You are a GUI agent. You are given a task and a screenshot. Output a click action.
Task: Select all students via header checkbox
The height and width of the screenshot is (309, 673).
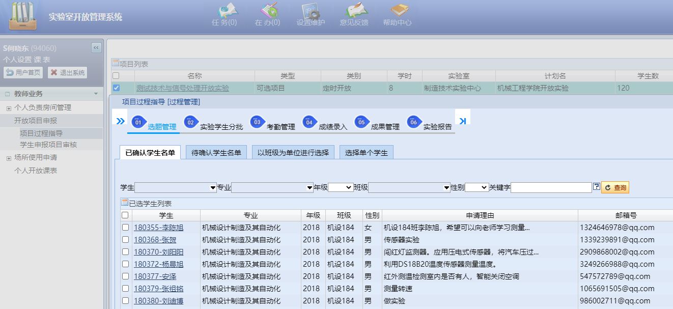(125, 215)
